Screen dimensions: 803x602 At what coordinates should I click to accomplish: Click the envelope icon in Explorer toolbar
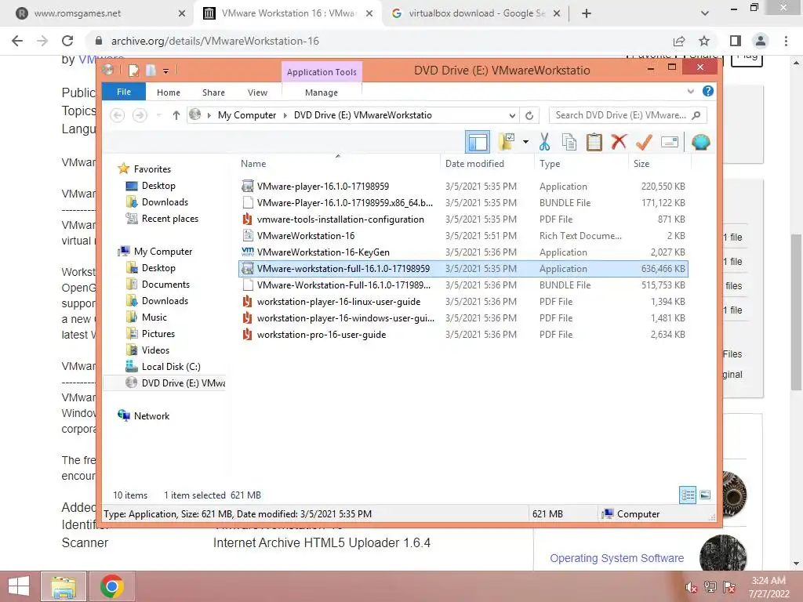pyautogui.click(x=670, y=142)
